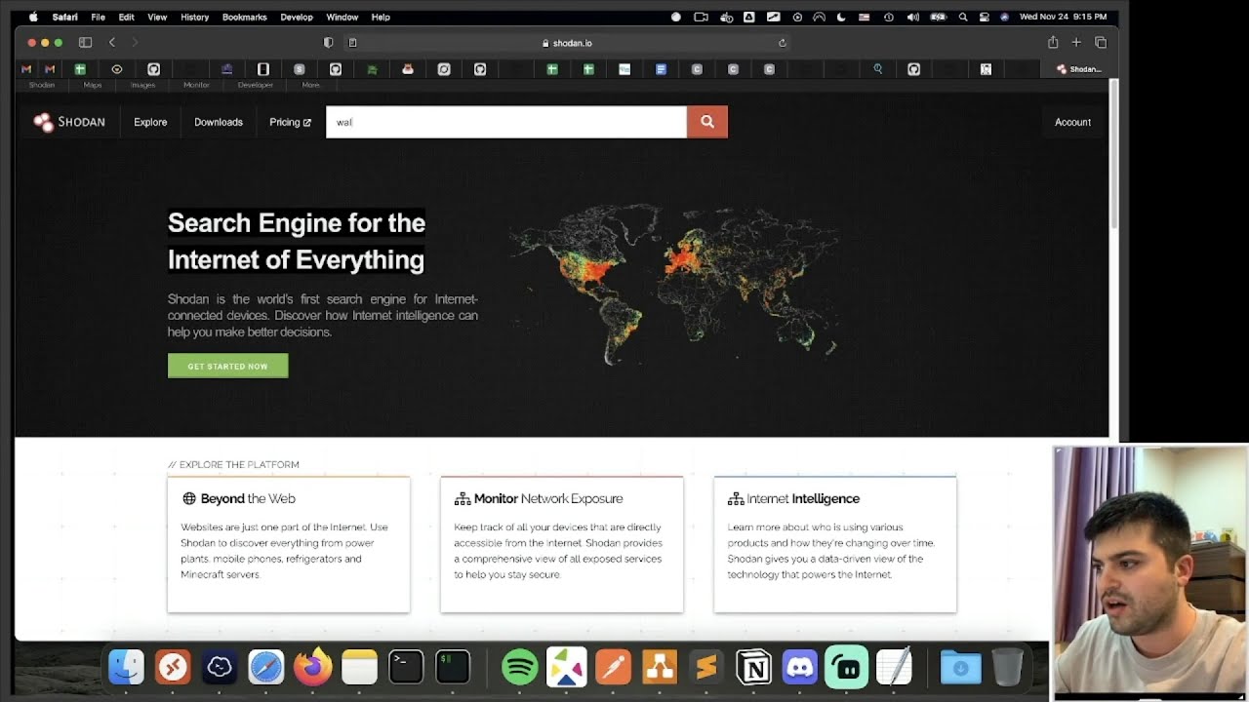Open Microsoft Remote Desktop in the dock
Image resolution: width=1249 pixels, height=702 pixels.
coord(173,668)
